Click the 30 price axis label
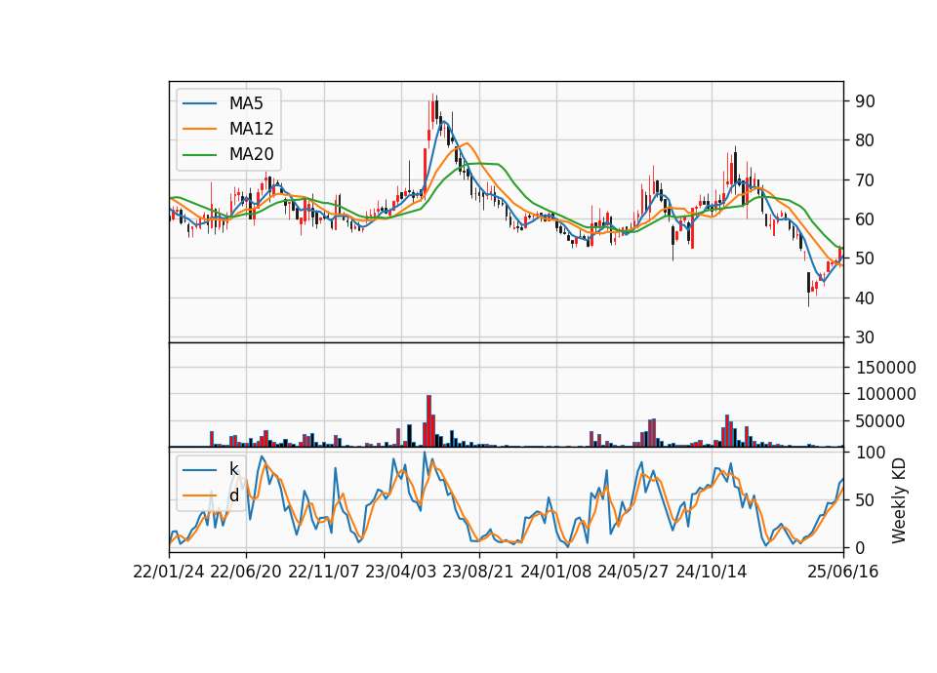The image size is (937, 673). point(866,337)
